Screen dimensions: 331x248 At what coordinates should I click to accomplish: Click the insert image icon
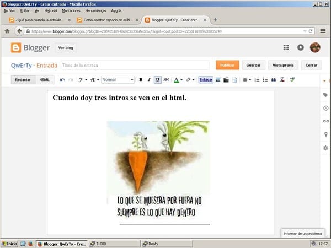point(218,80)
